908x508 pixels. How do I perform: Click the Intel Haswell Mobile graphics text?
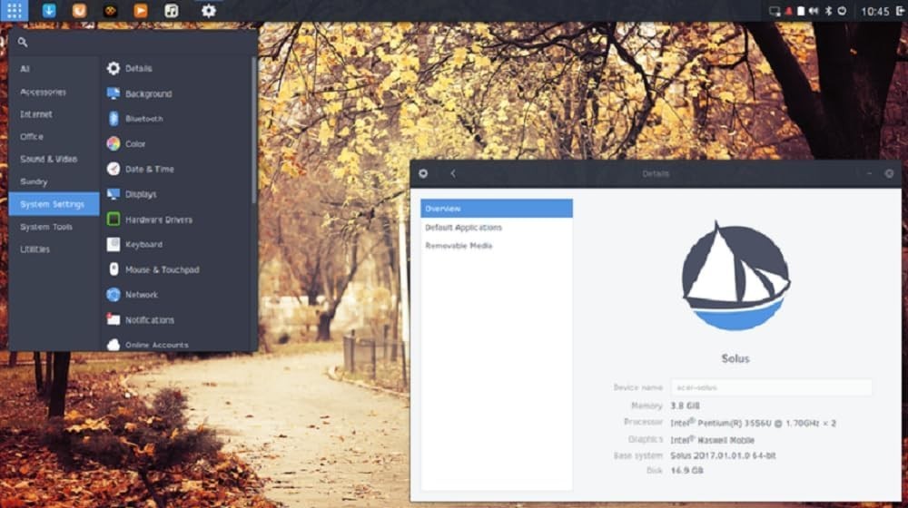[712, 440]
